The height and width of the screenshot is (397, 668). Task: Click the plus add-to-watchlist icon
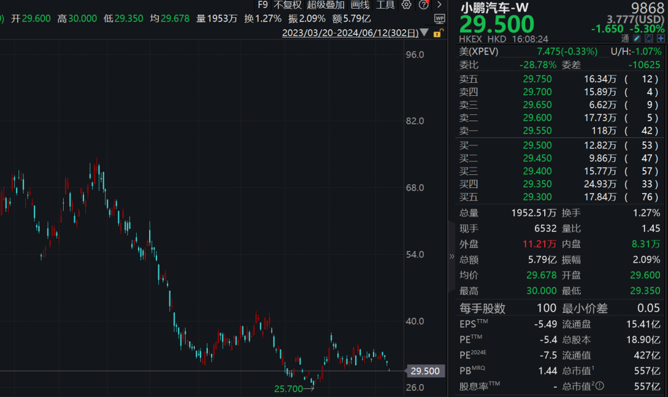point(661,38)
